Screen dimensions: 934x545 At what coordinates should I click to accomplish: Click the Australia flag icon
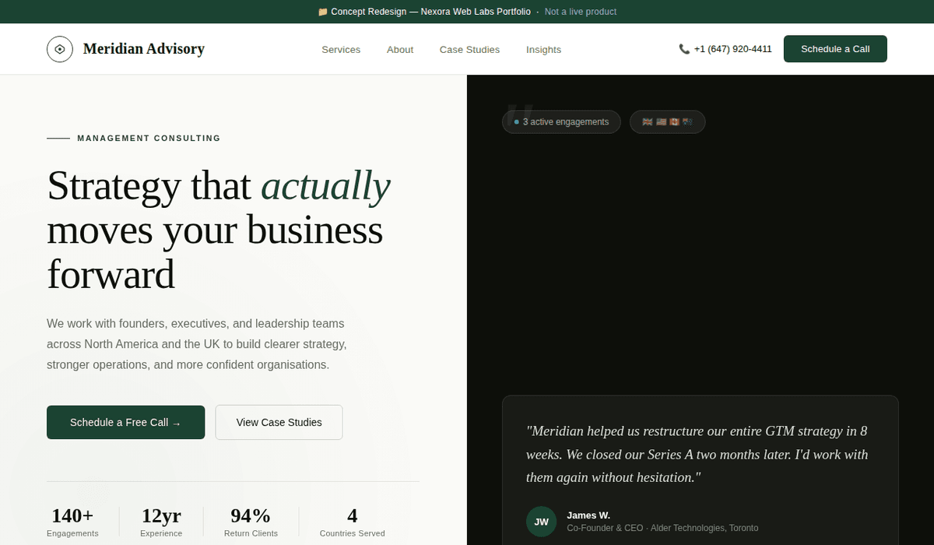click(687, 122)
